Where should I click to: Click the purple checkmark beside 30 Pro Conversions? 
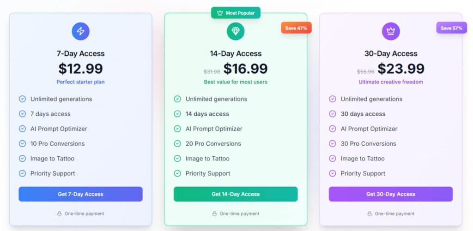pos(333,143)
